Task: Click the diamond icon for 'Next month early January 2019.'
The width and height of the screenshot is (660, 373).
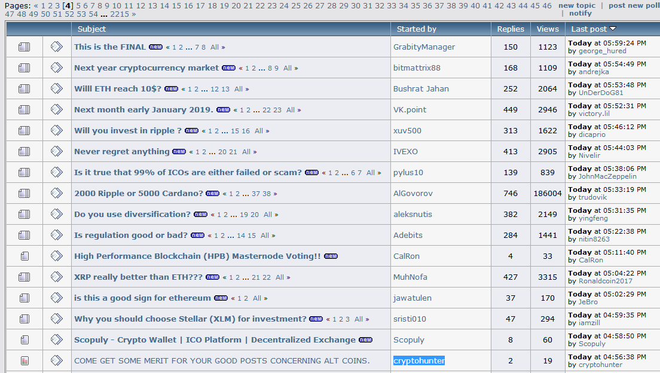Action: [57, 109]
